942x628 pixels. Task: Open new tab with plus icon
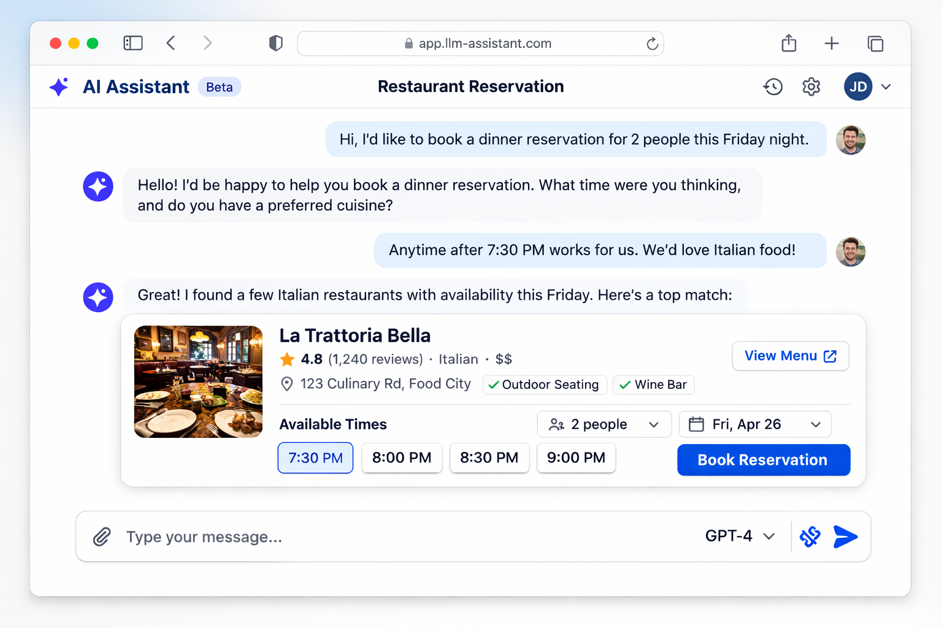tap(832, 44)
